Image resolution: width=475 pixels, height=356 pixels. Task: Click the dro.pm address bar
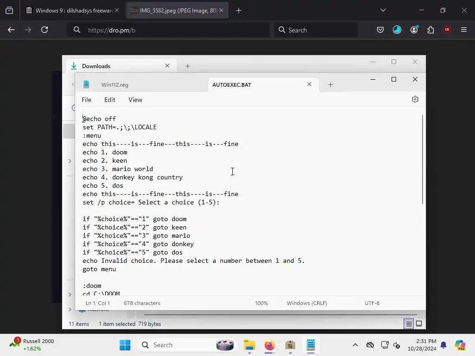168,30
